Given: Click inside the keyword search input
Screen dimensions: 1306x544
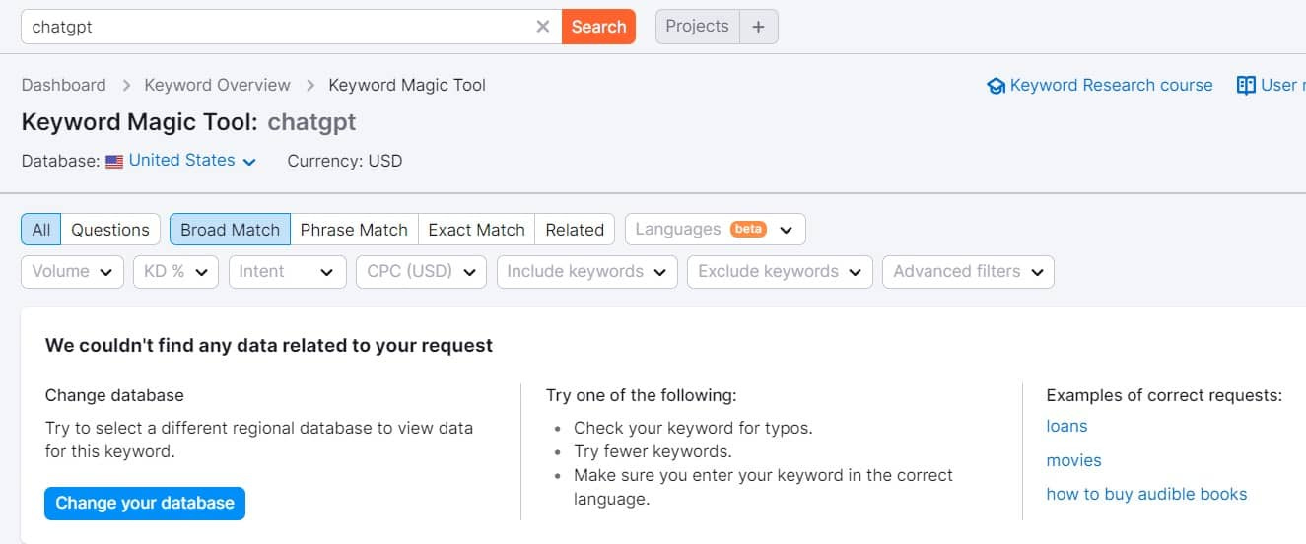Looking at the screenshot, I should click(x=276, y=27).
